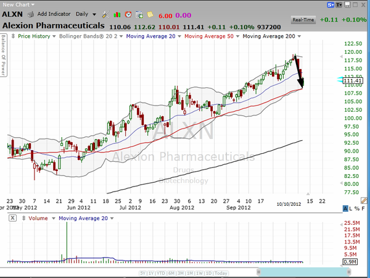Click the Sep 2012 axis label

click(x=238, y=208)
